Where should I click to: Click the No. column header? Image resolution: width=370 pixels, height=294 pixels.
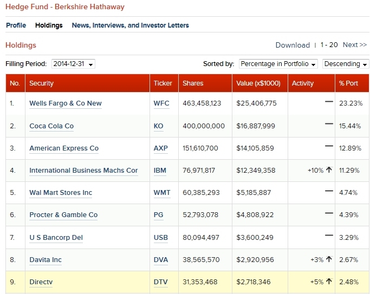coord(15,83)
